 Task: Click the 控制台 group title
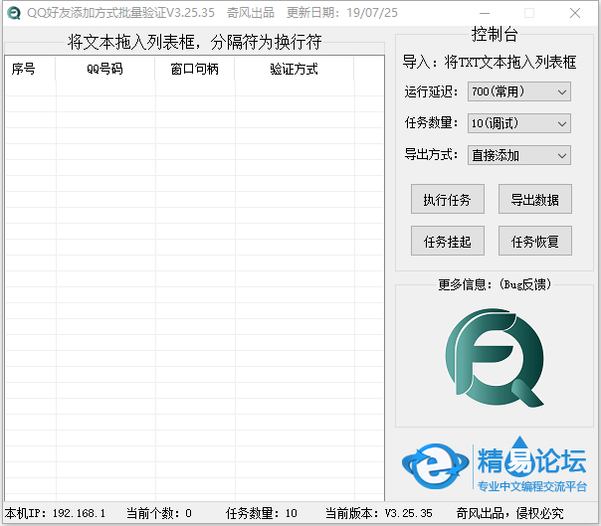click(495, 34)
